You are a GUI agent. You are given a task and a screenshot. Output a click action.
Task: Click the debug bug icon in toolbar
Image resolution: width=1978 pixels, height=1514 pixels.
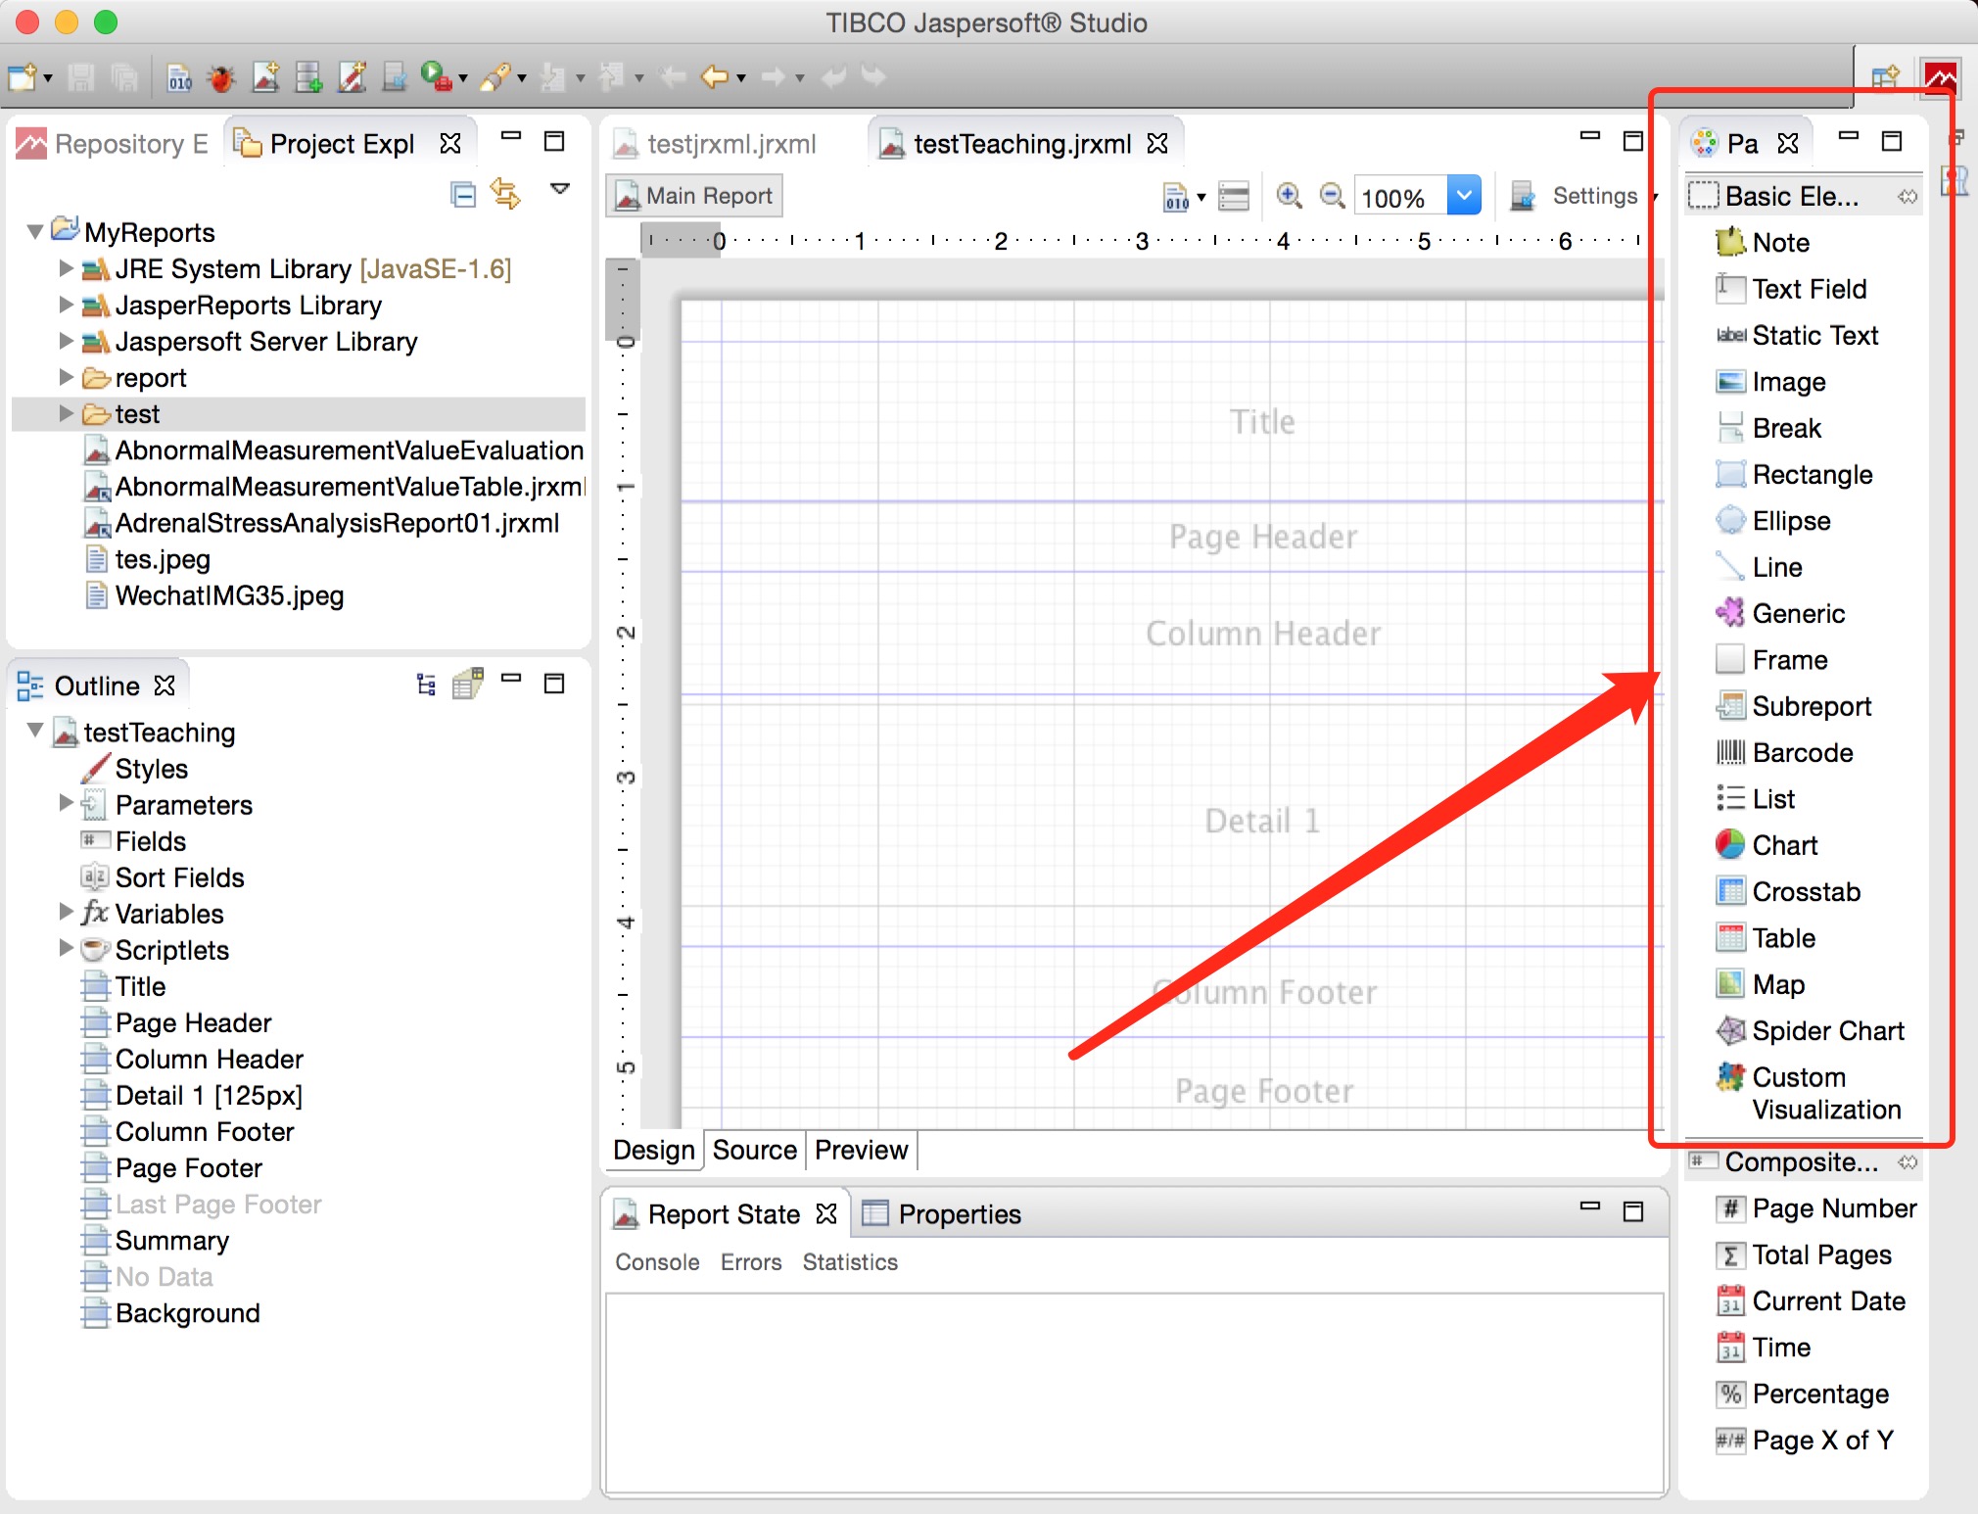221,77
